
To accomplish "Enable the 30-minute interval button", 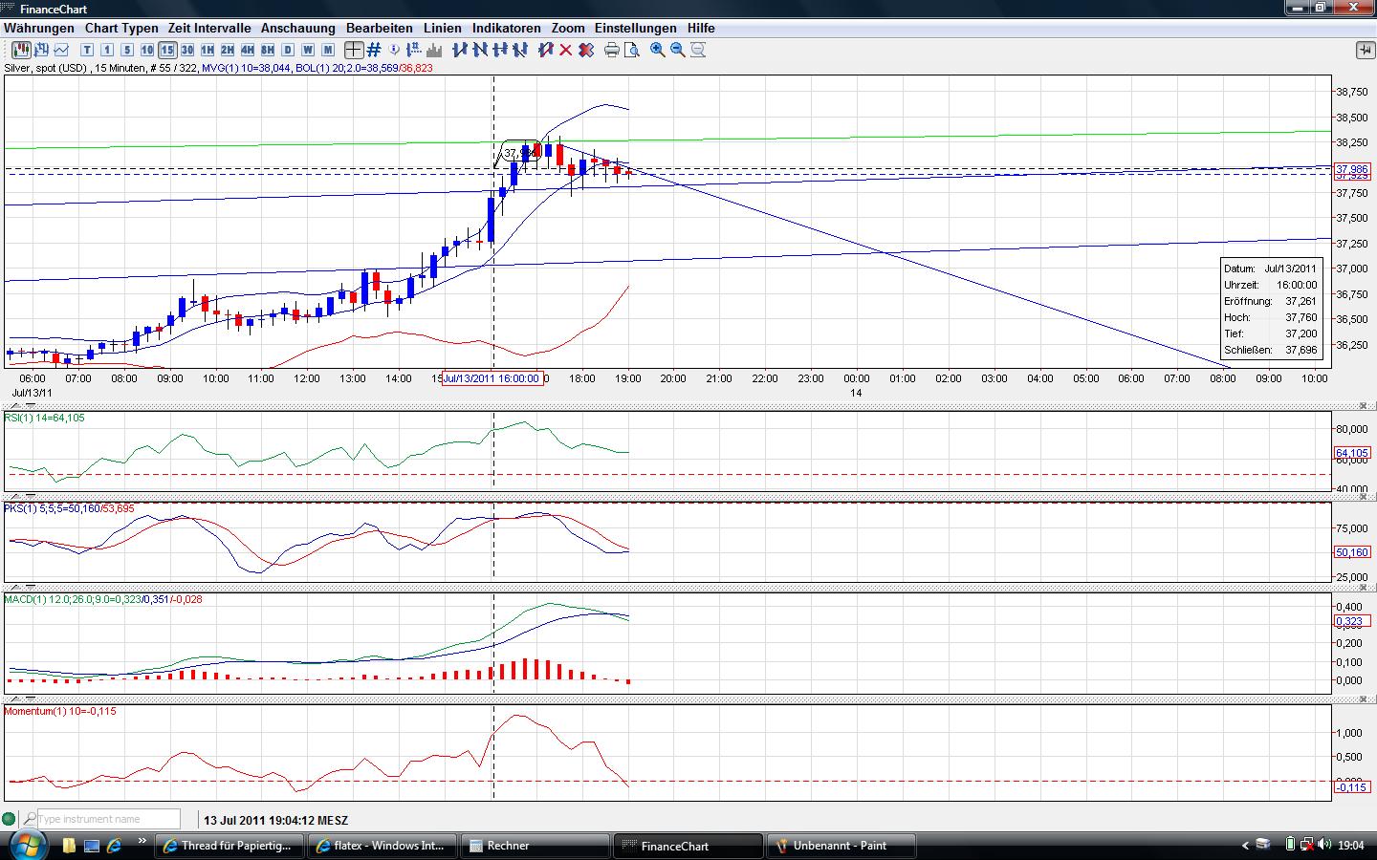I will point(187,50).
